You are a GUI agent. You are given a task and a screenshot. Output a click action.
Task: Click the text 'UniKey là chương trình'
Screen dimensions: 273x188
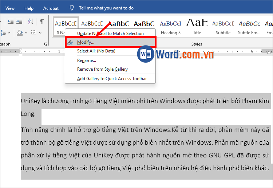tap(52, 101)
